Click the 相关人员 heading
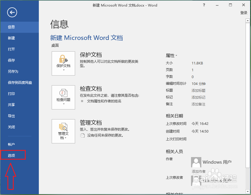 click(174, 151)
